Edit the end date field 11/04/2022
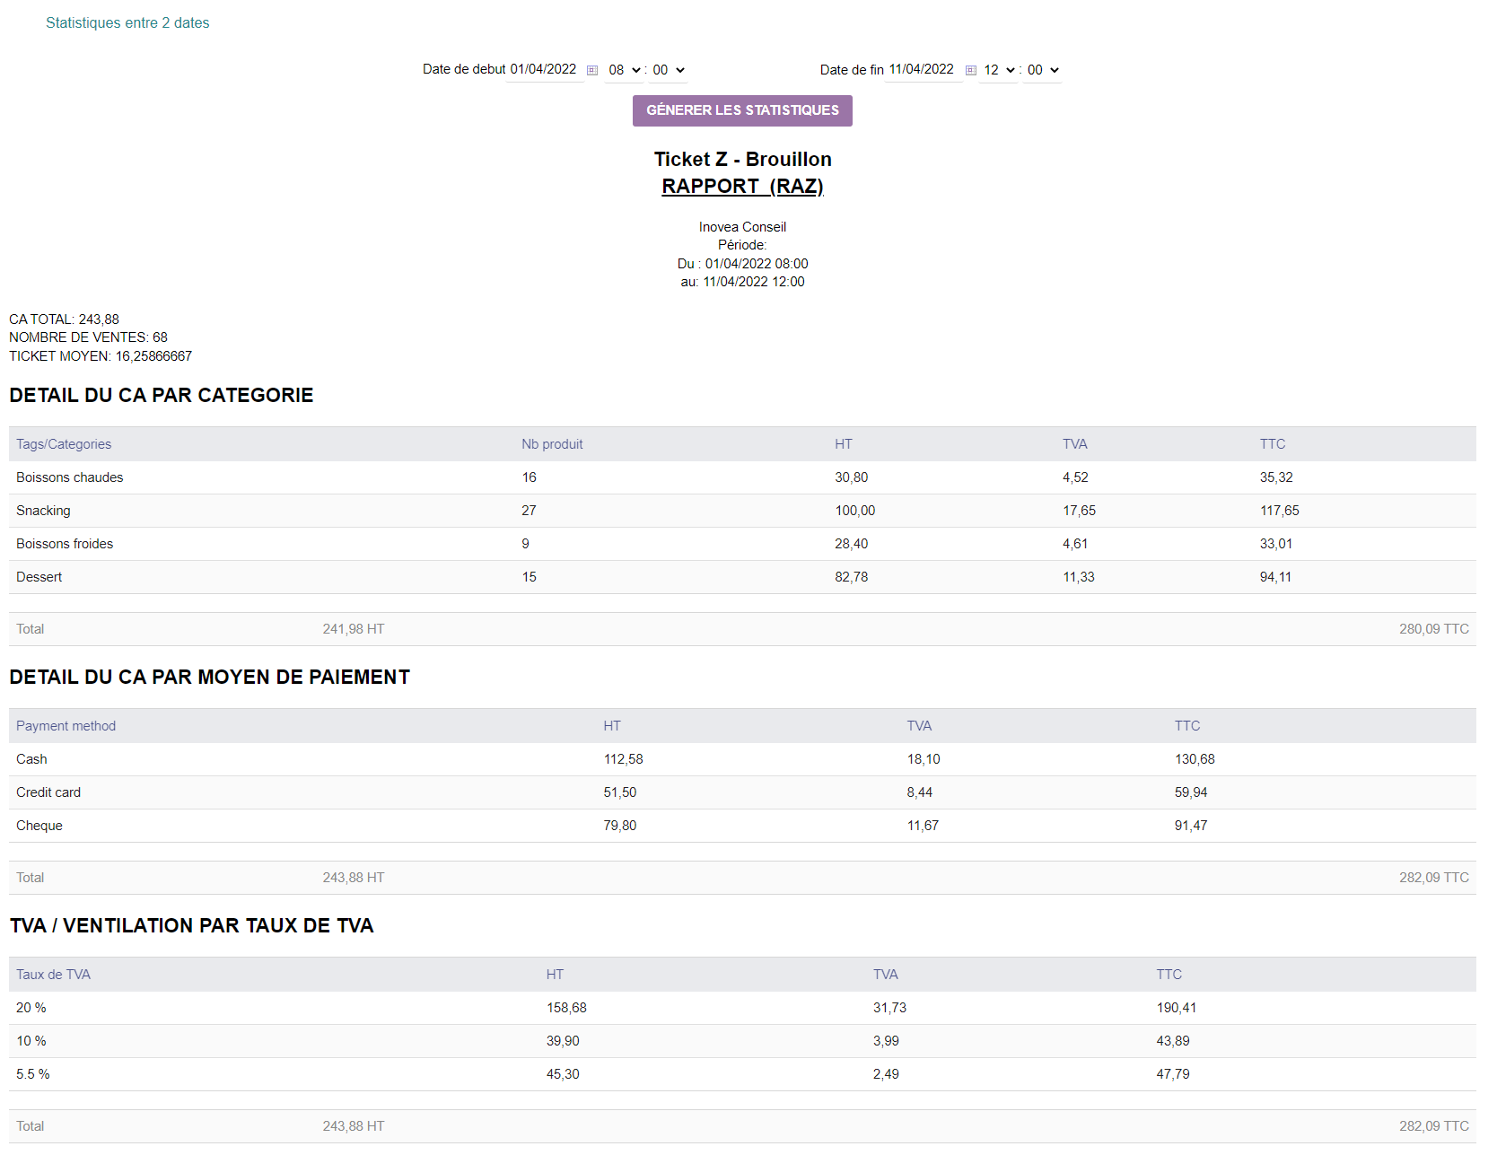 coord(924,70)
